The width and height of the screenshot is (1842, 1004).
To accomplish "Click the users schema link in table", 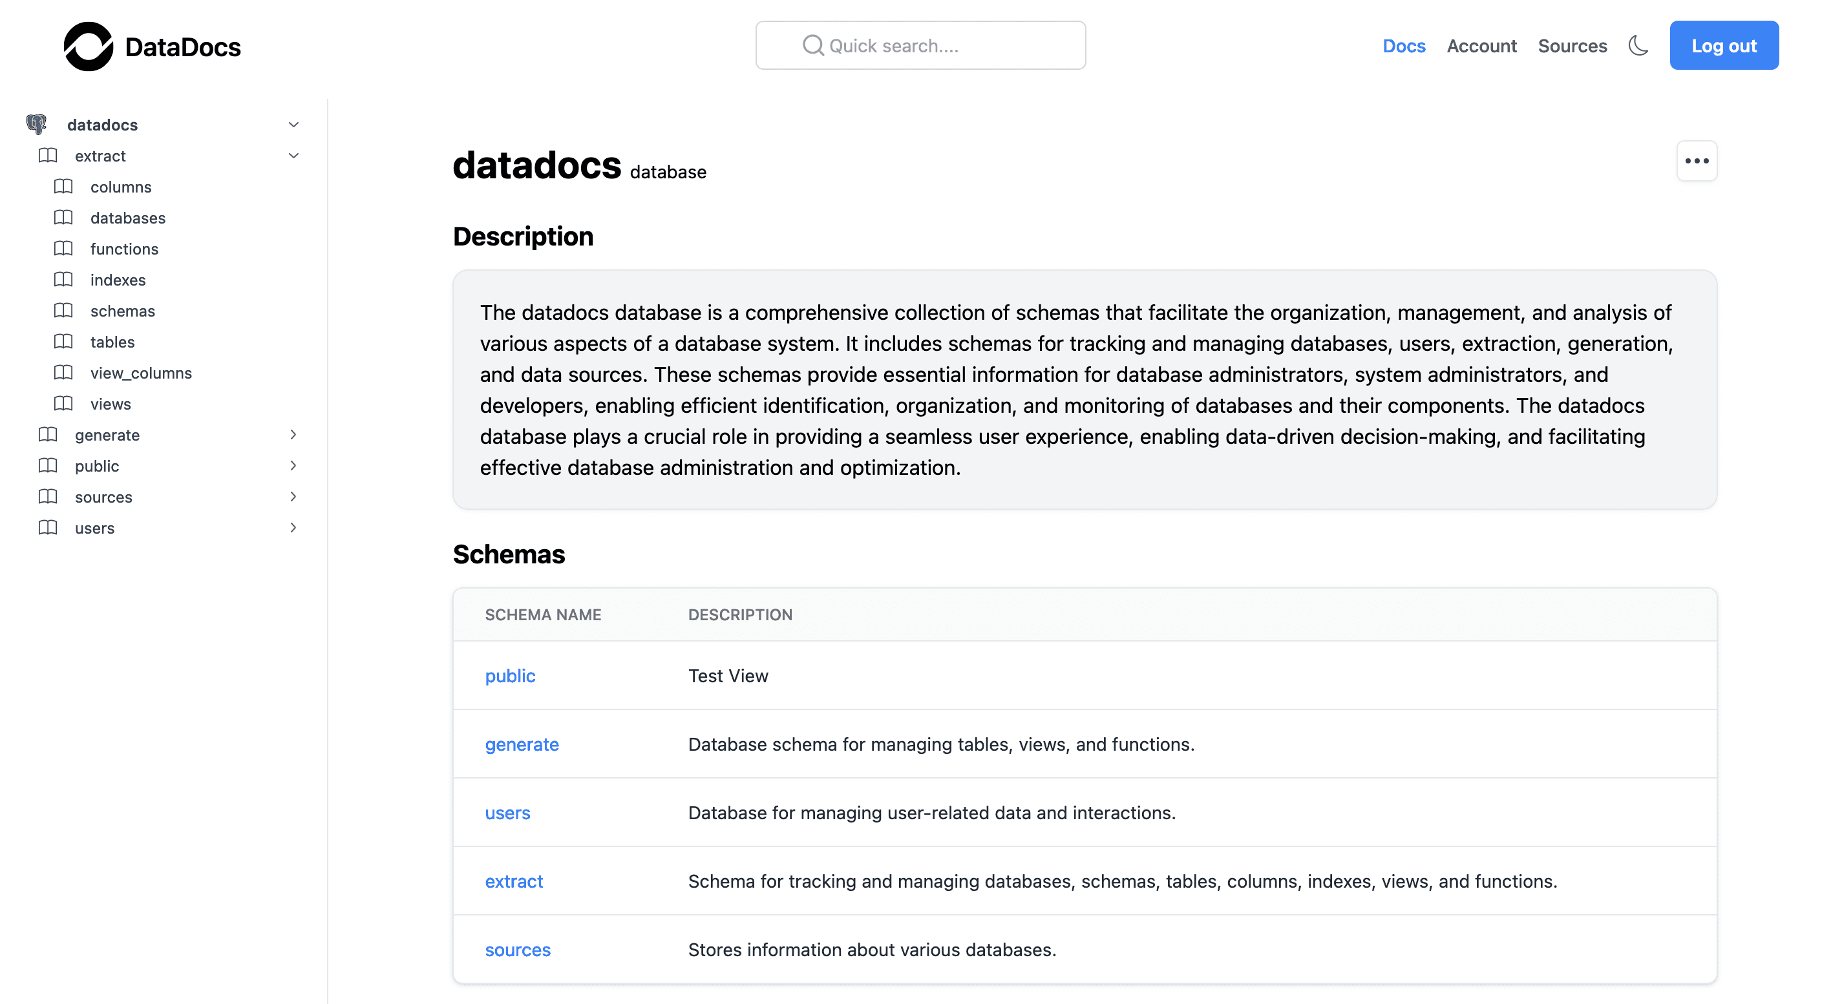I will (508, 812).
